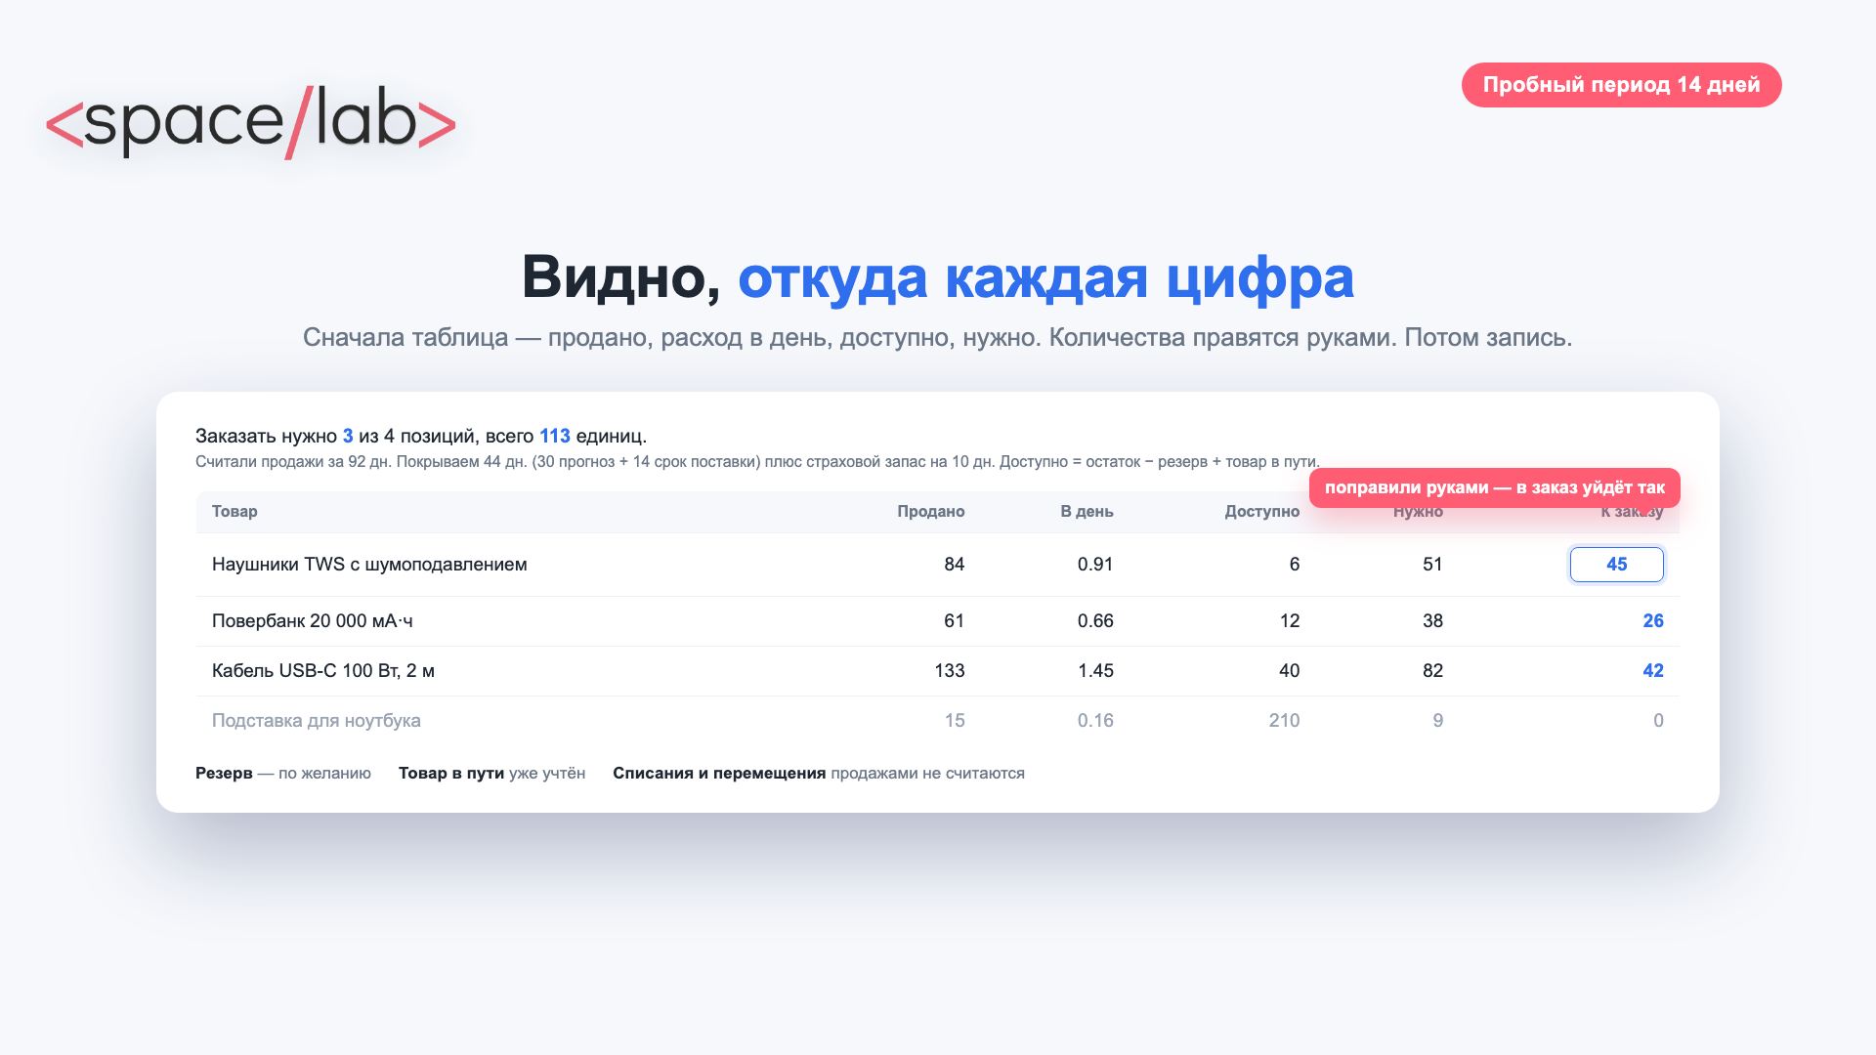This screenshot has height=1055, width=1876.
Task: Click sold value 84 for Наушники
Action: coord(955,565)
